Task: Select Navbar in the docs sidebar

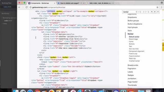Action: [x=130, y=34]
